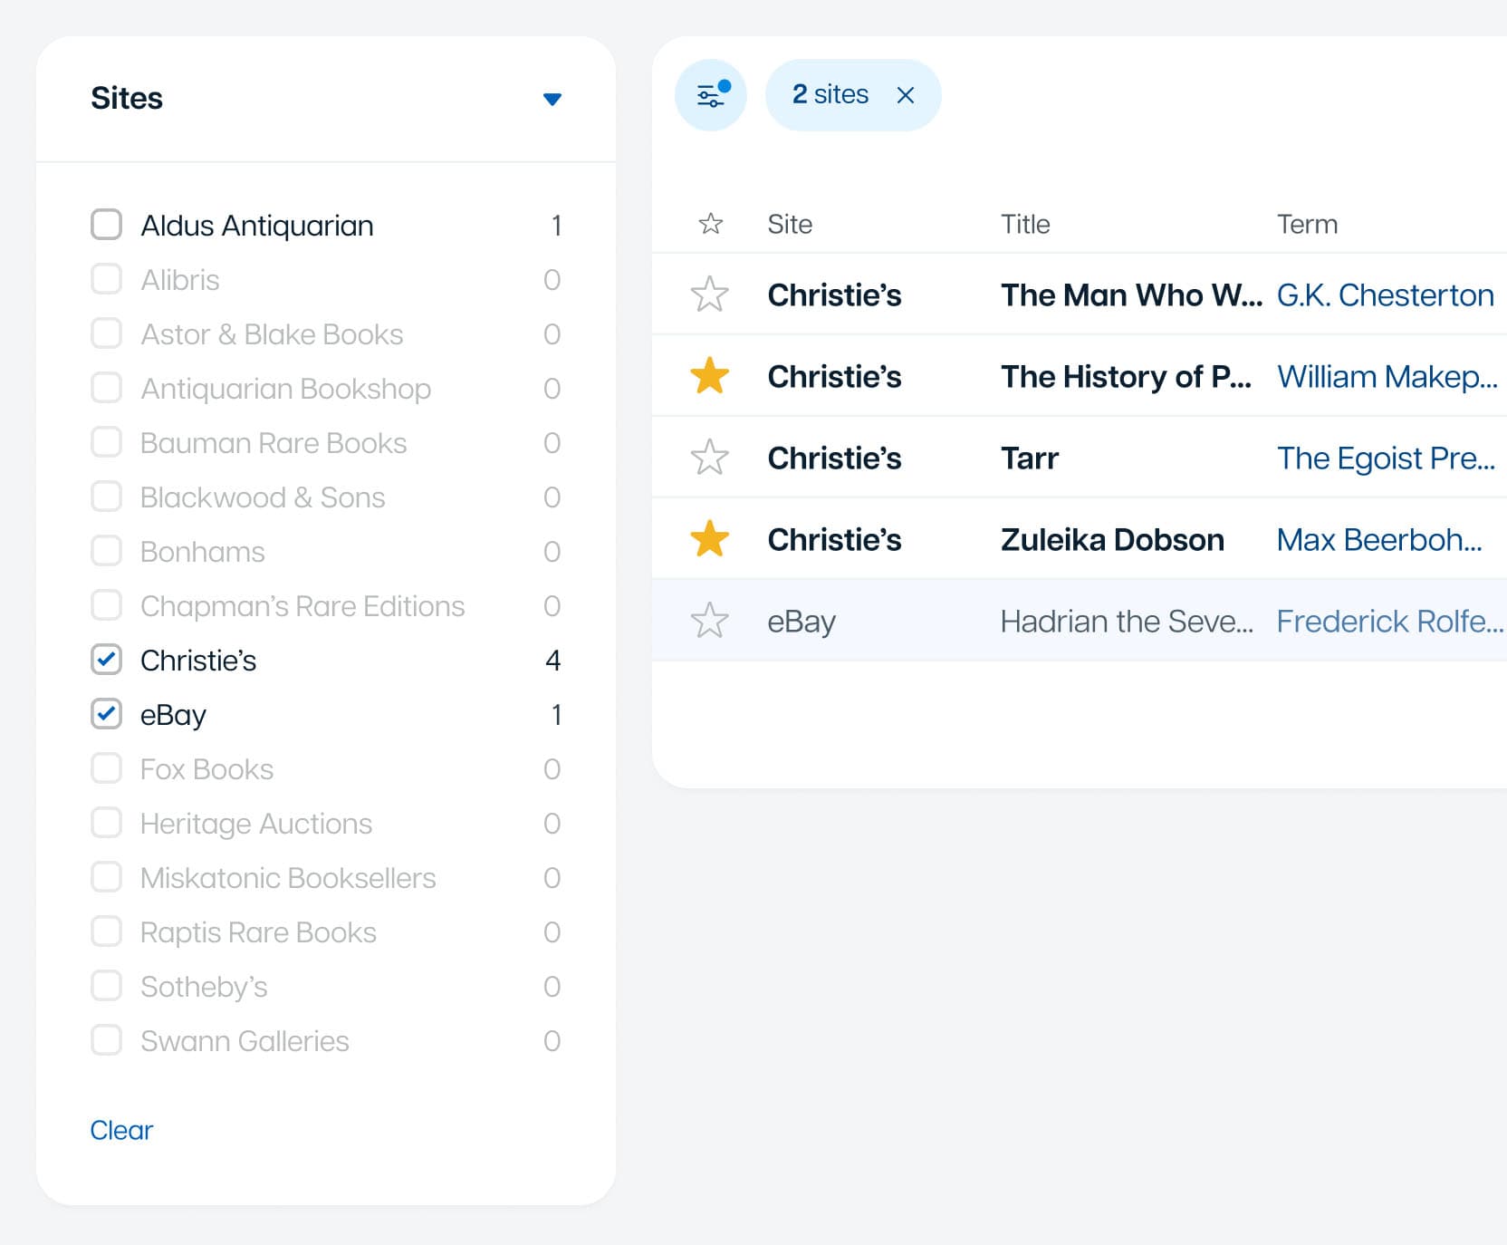This screenshot has width=1507, height=1245.
Task: Check the Antiquarian Bookshop checkbox
Action: tap(107, 388)
